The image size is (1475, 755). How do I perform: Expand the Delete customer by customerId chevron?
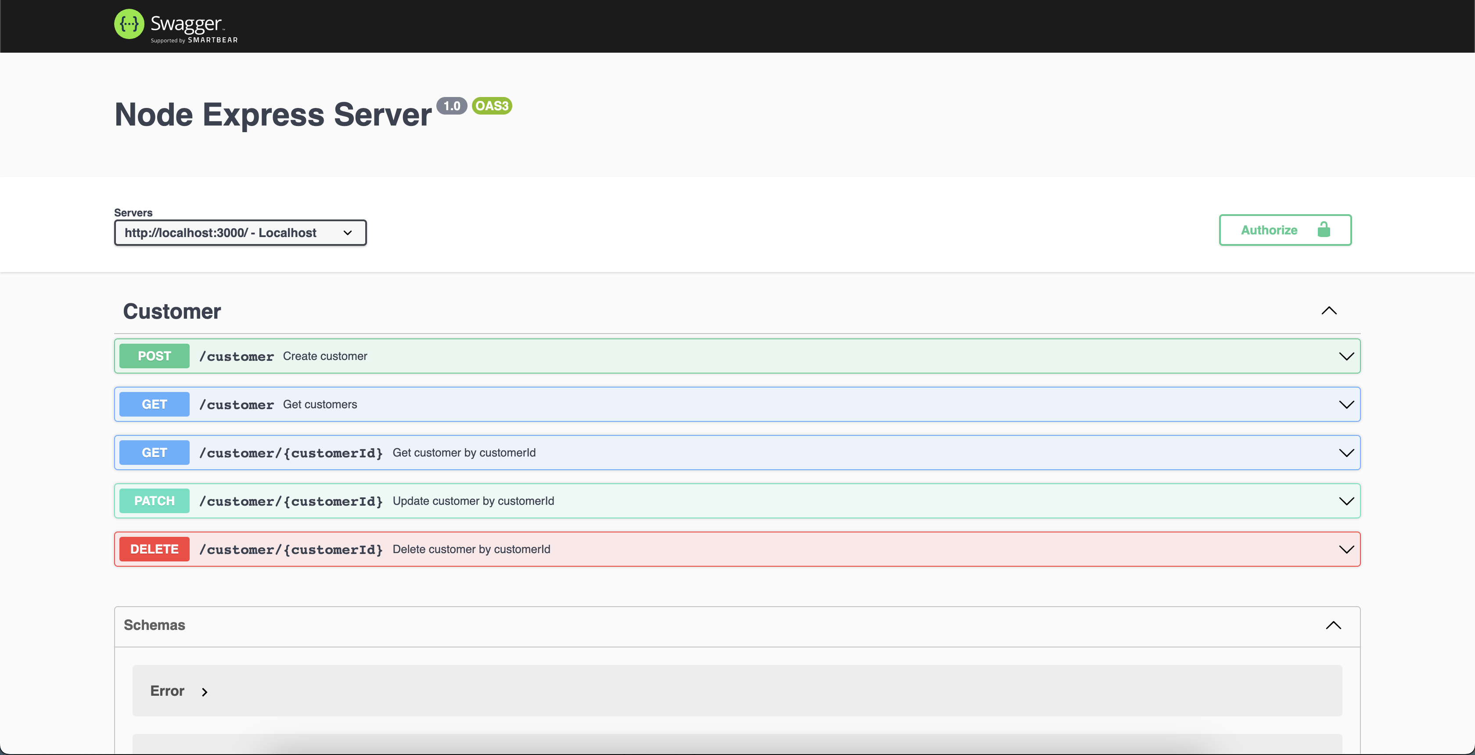coord(1346,550)
